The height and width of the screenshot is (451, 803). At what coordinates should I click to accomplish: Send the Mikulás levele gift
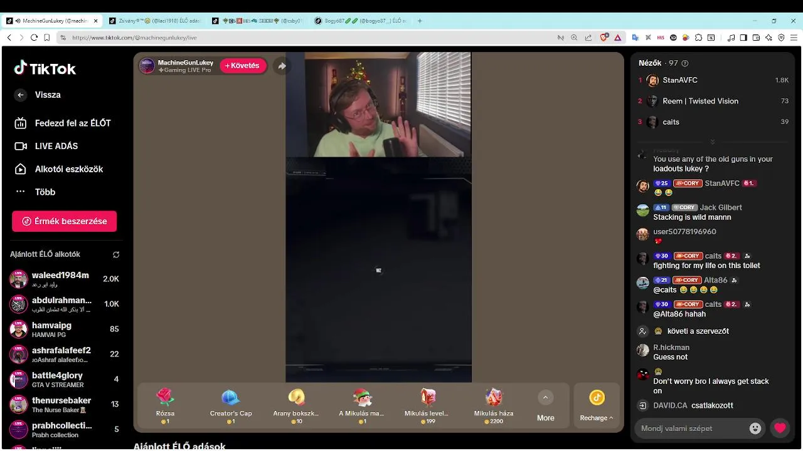point(427,406)
